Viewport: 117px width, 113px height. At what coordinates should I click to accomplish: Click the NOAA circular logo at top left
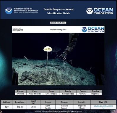pyautogui.click(x=9, y=11)
